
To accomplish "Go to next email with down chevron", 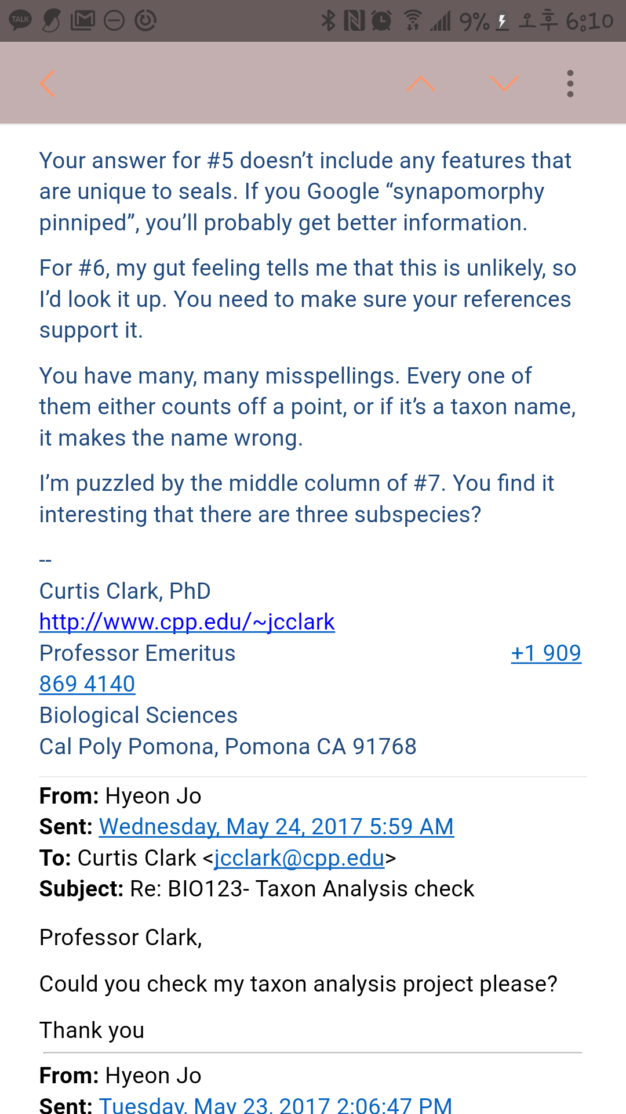I will pyautogui.click(x=504, y=84).
